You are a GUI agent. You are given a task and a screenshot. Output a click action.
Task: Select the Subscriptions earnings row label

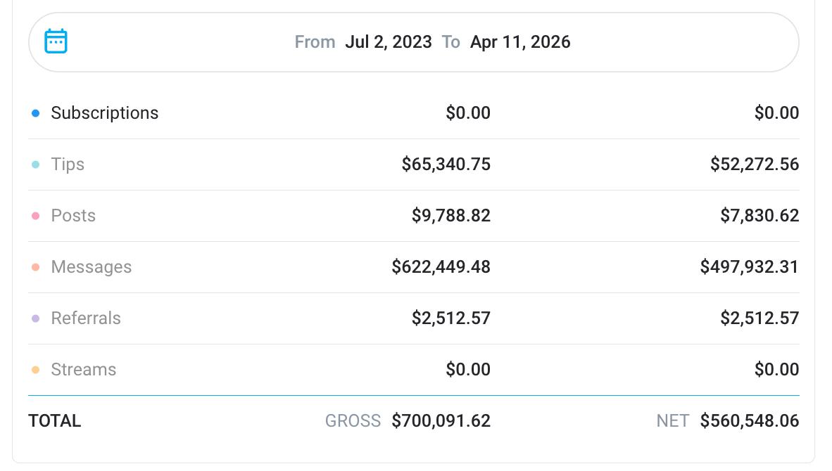[104, 113]
